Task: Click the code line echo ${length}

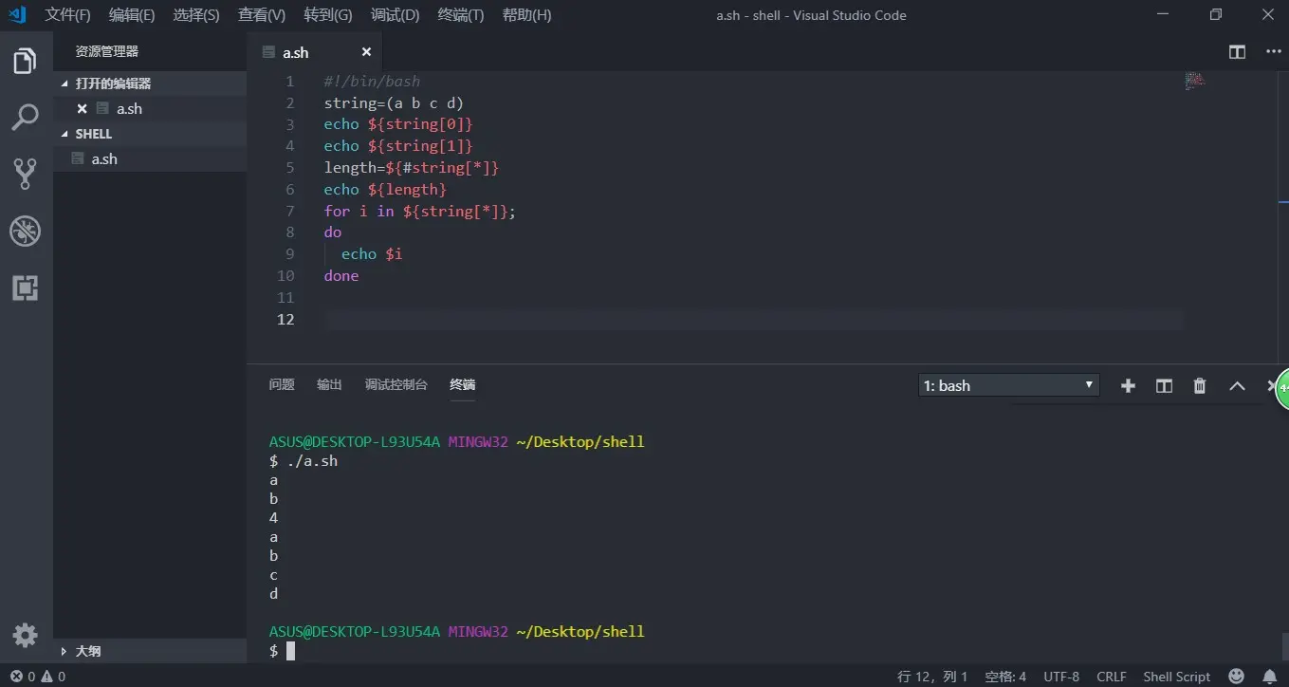Action: click(x=385, y=190)
